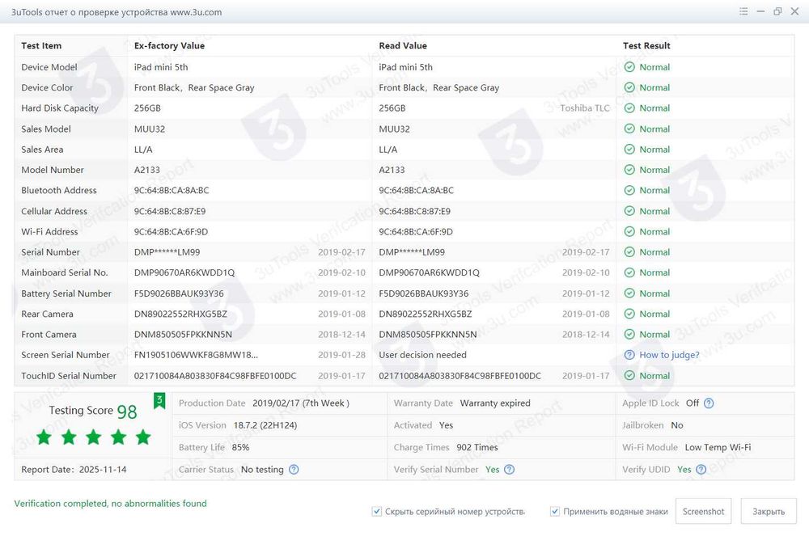The image size is (809, 536).
Task: Click the help icon beside Verify UDID Yes
Action: 701,470
